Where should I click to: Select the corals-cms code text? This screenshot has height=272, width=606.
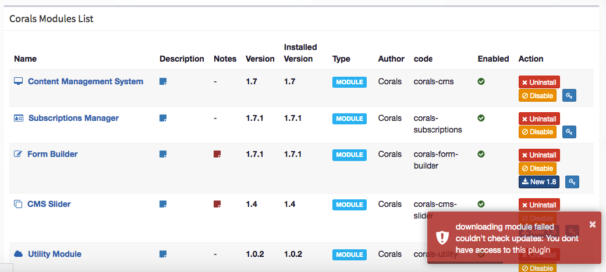coord(434,81)
